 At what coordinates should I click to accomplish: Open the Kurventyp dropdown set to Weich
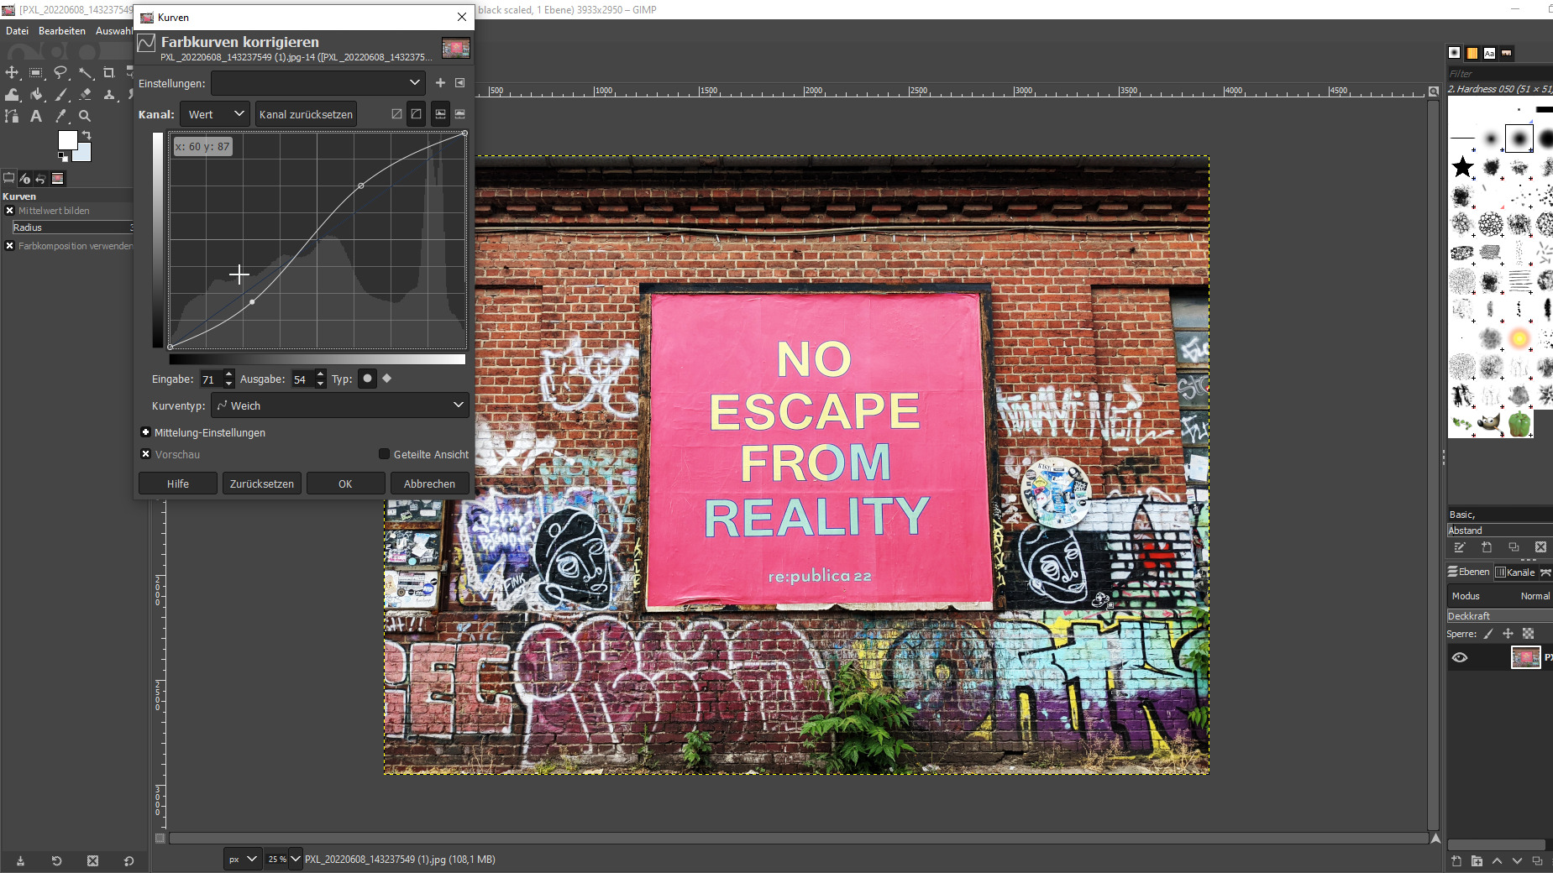[339, 405]
